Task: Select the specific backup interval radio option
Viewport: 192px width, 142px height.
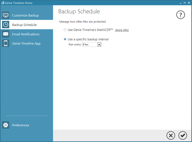Action: point(65,39)
